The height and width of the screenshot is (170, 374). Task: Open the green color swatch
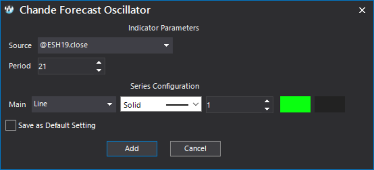[x=295, y=104]
